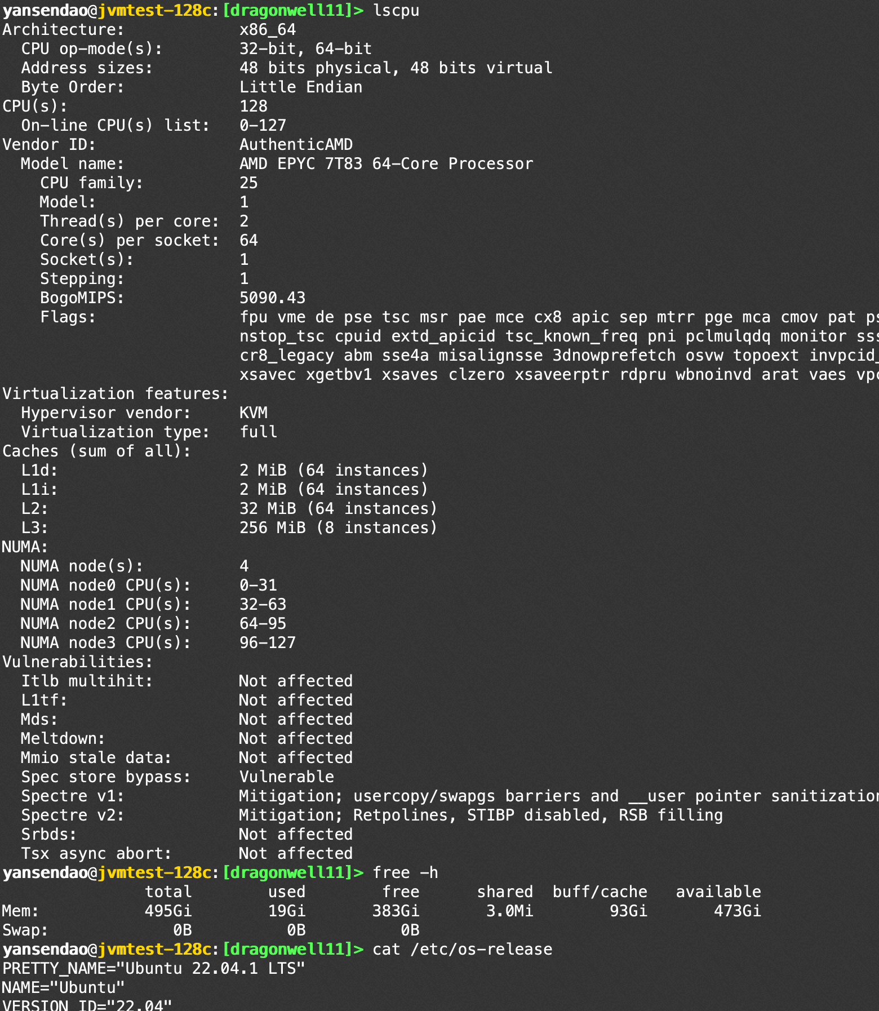Select the L2 value '32 MiB (64 instances)'
Image resolution: width=879 pixels, height=1011 pixels.
pyautogui.click(x=339, y=509)
